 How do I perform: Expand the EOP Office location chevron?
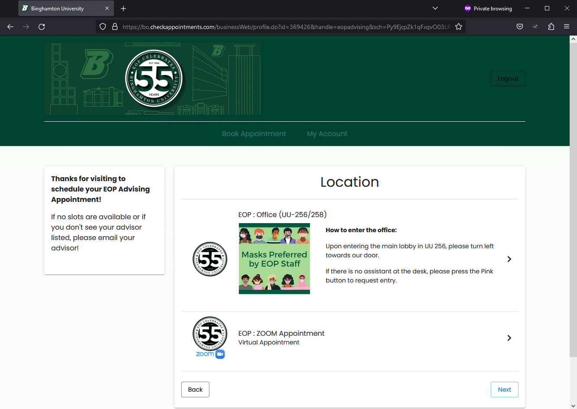tap(509, 259)
